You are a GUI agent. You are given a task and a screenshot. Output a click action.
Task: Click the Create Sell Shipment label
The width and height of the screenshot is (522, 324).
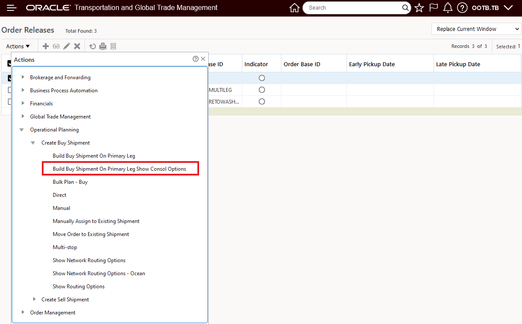tap(65, 299)
